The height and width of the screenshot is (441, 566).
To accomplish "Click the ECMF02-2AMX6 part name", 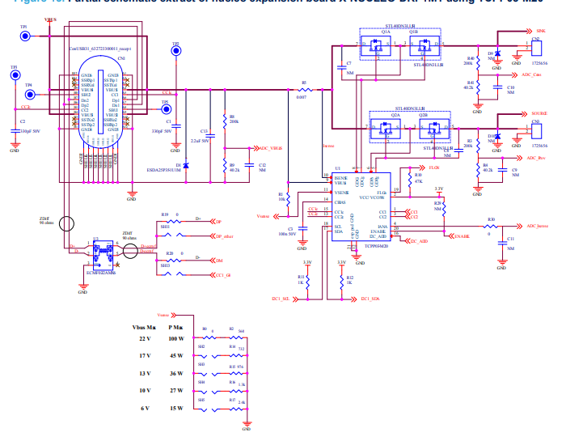I will click(101, 273).
